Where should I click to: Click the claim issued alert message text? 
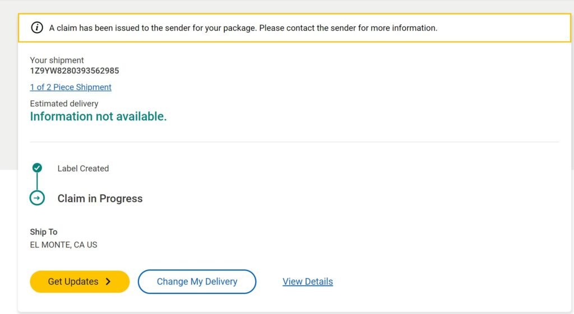click(151, 27)
